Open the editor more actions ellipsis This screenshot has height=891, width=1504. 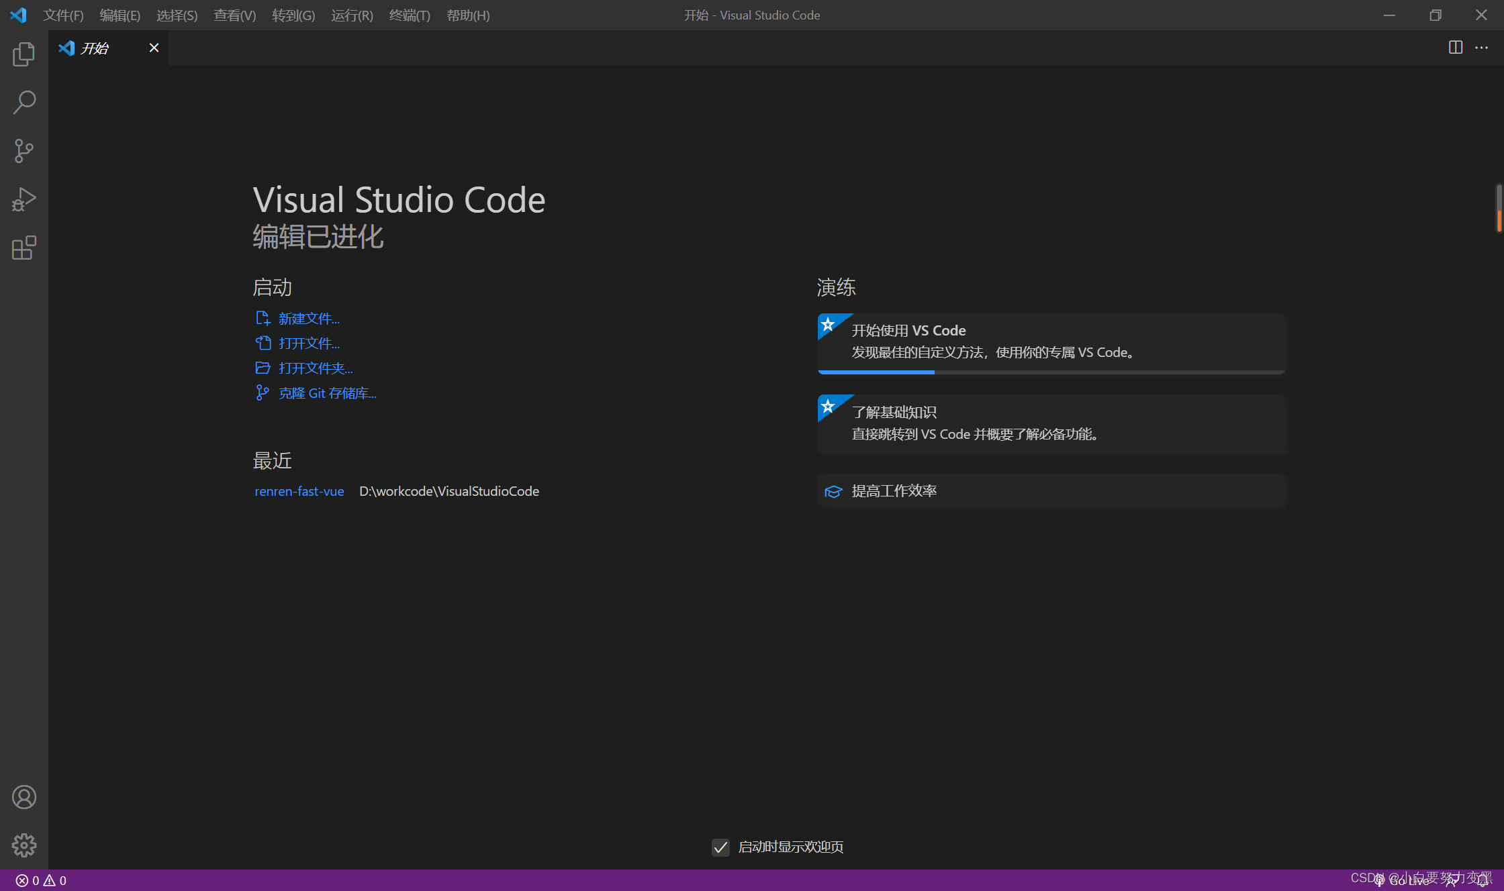pyautogui.click(x=1481, y=48)
